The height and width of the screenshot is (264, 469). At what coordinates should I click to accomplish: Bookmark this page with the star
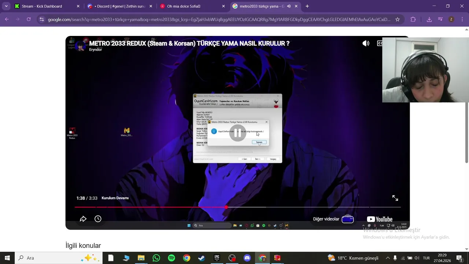[x=398, y=19]
